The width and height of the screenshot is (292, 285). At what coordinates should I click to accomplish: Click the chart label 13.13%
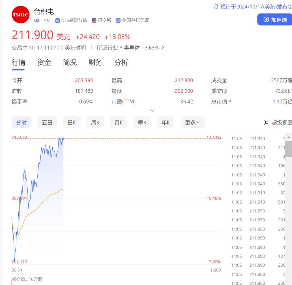pyautogui.click(x=214, y=138)
